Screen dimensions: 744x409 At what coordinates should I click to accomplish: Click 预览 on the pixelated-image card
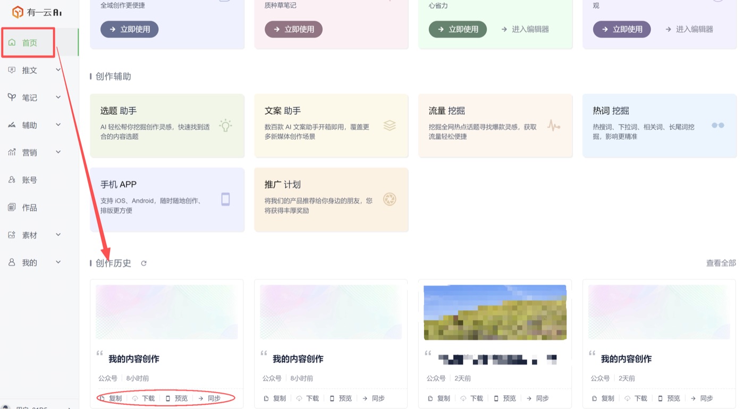505,398
